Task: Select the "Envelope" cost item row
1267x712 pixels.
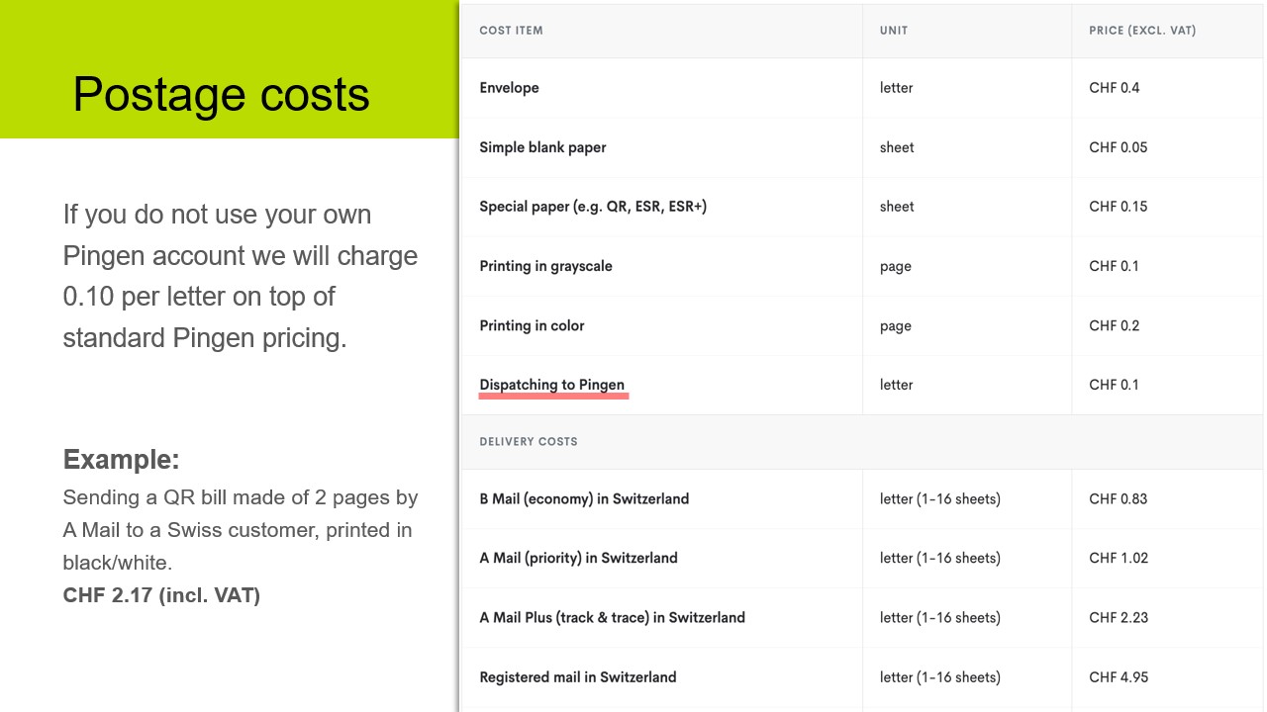Action: click(x=509, y=88)
